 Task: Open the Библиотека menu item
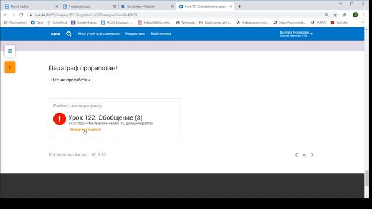point(161,34)
